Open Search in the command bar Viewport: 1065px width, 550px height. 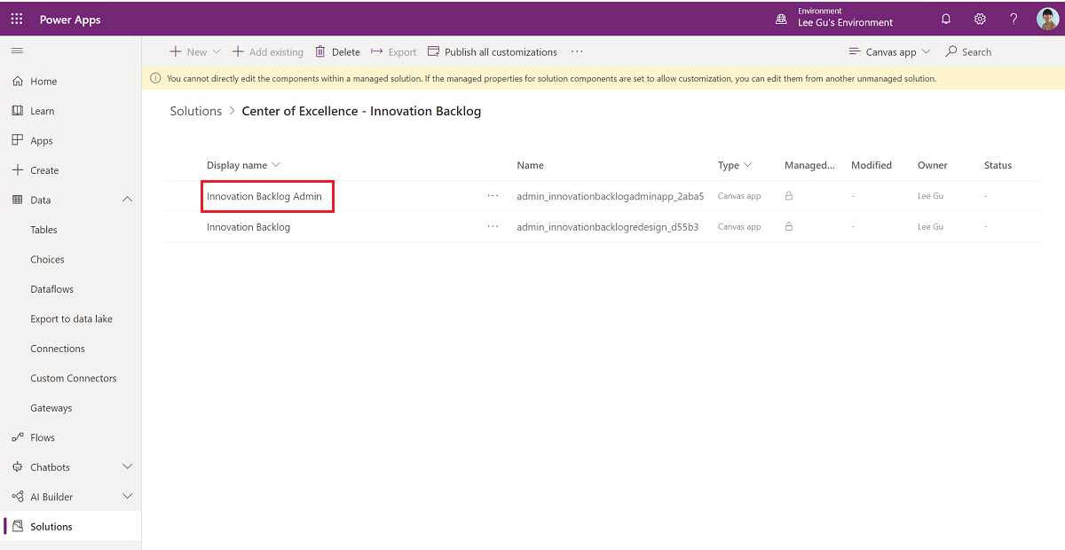point(967,51)
